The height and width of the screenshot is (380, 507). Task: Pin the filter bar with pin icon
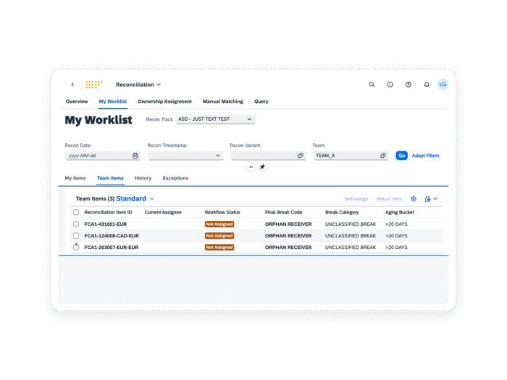point(262,167)
